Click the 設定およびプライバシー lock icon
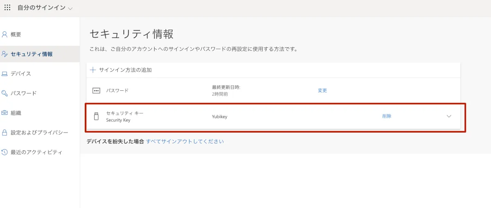 click(5, 133)
